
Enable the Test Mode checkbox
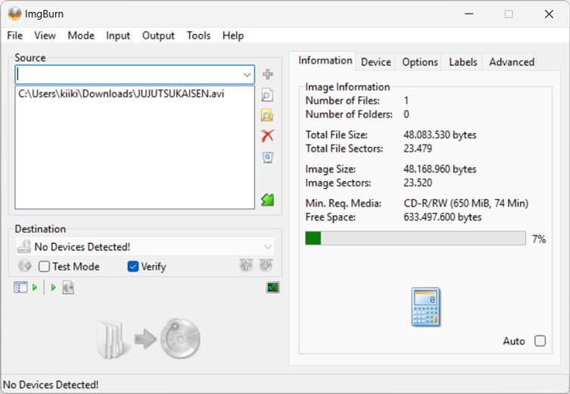coord(45,267)
